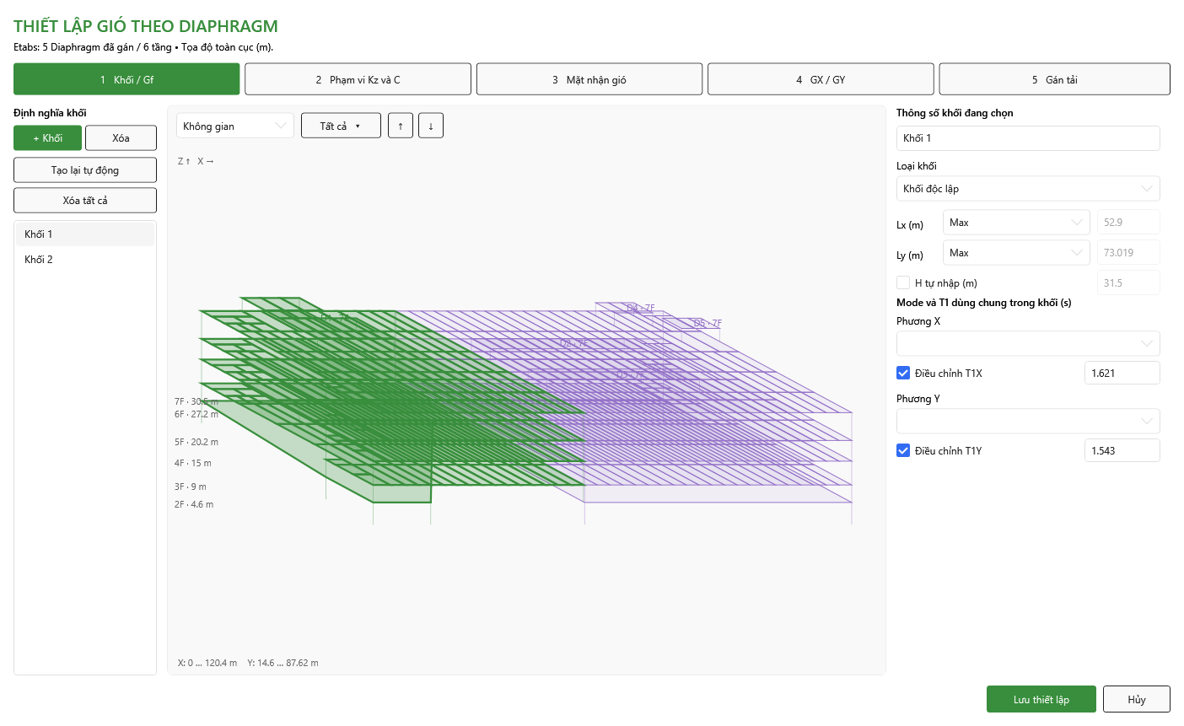Click the down arrow view button

431,126
